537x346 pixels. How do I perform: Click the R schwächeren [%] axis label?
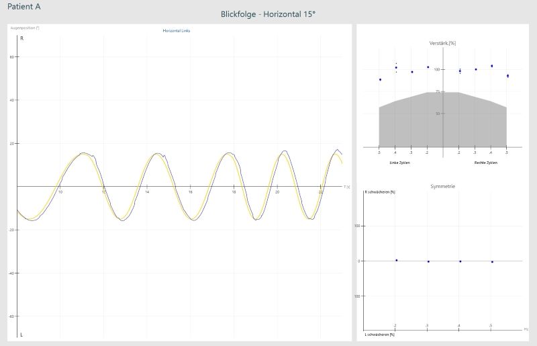pos(379,192)
